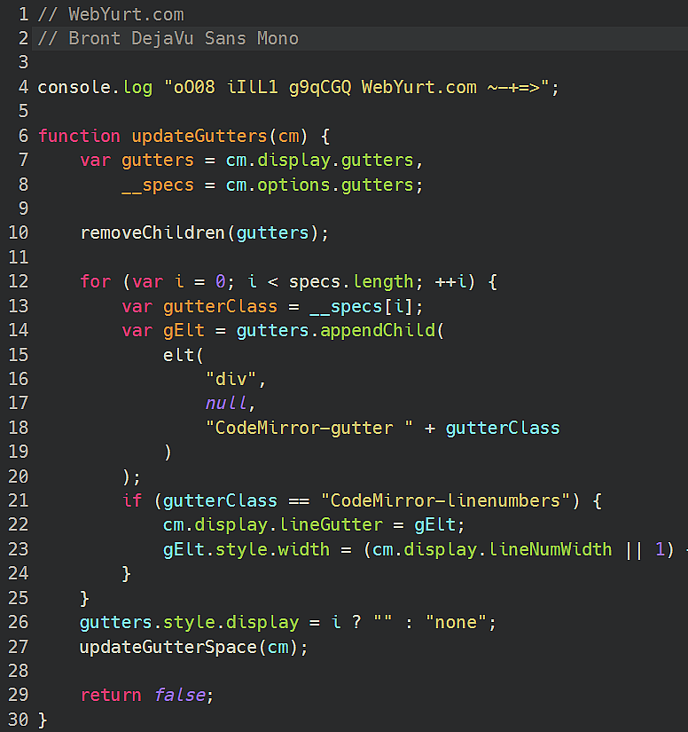The width and height of the screenshot is (688, 732).
Task: Click line number 1 in the gutter
Action: click(x=23, y=14)
